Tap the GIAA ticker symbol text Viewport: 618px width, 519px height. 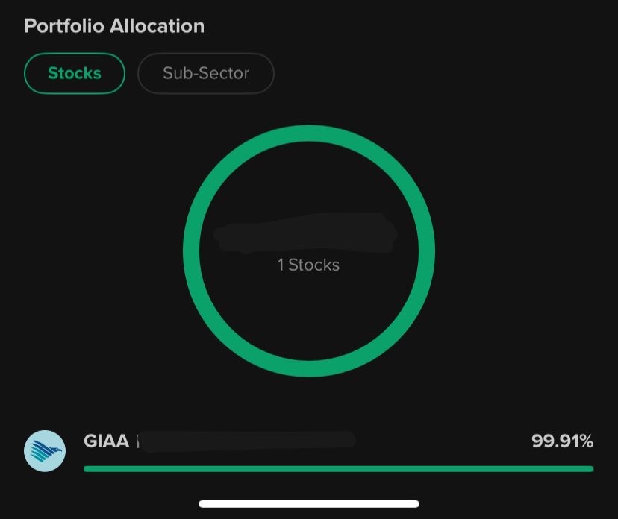click(107, 441)
